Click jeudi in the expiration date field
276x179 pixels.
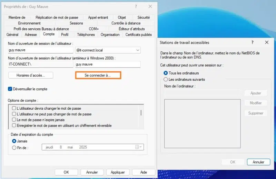click(x=49, y=147)
